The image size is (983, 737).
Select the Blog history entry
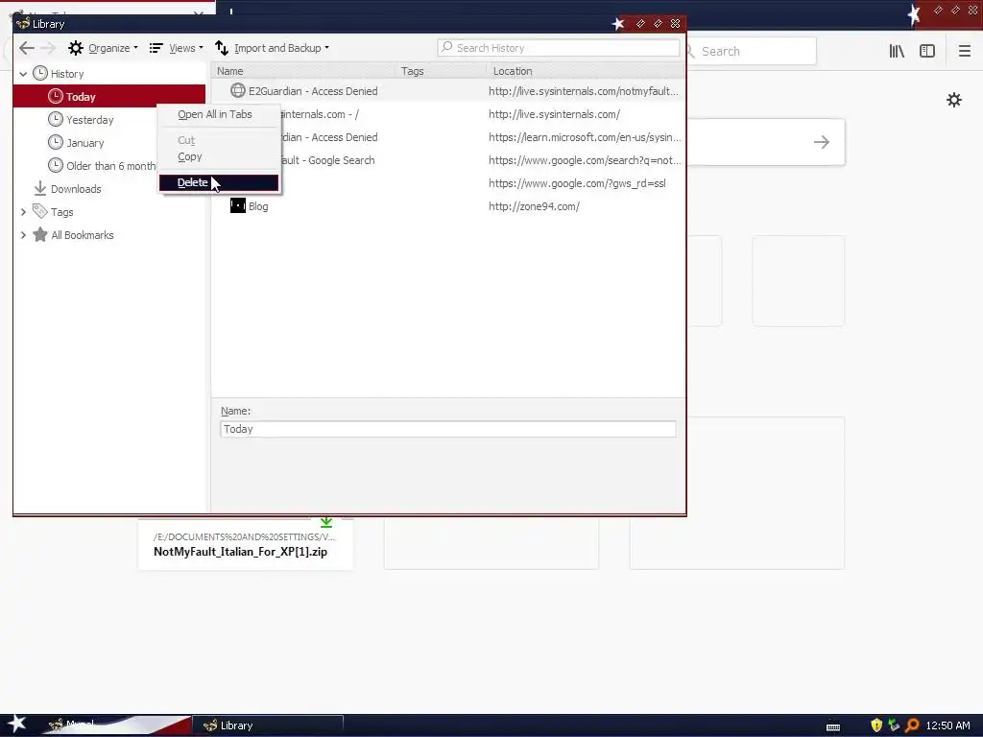(258, 207)
